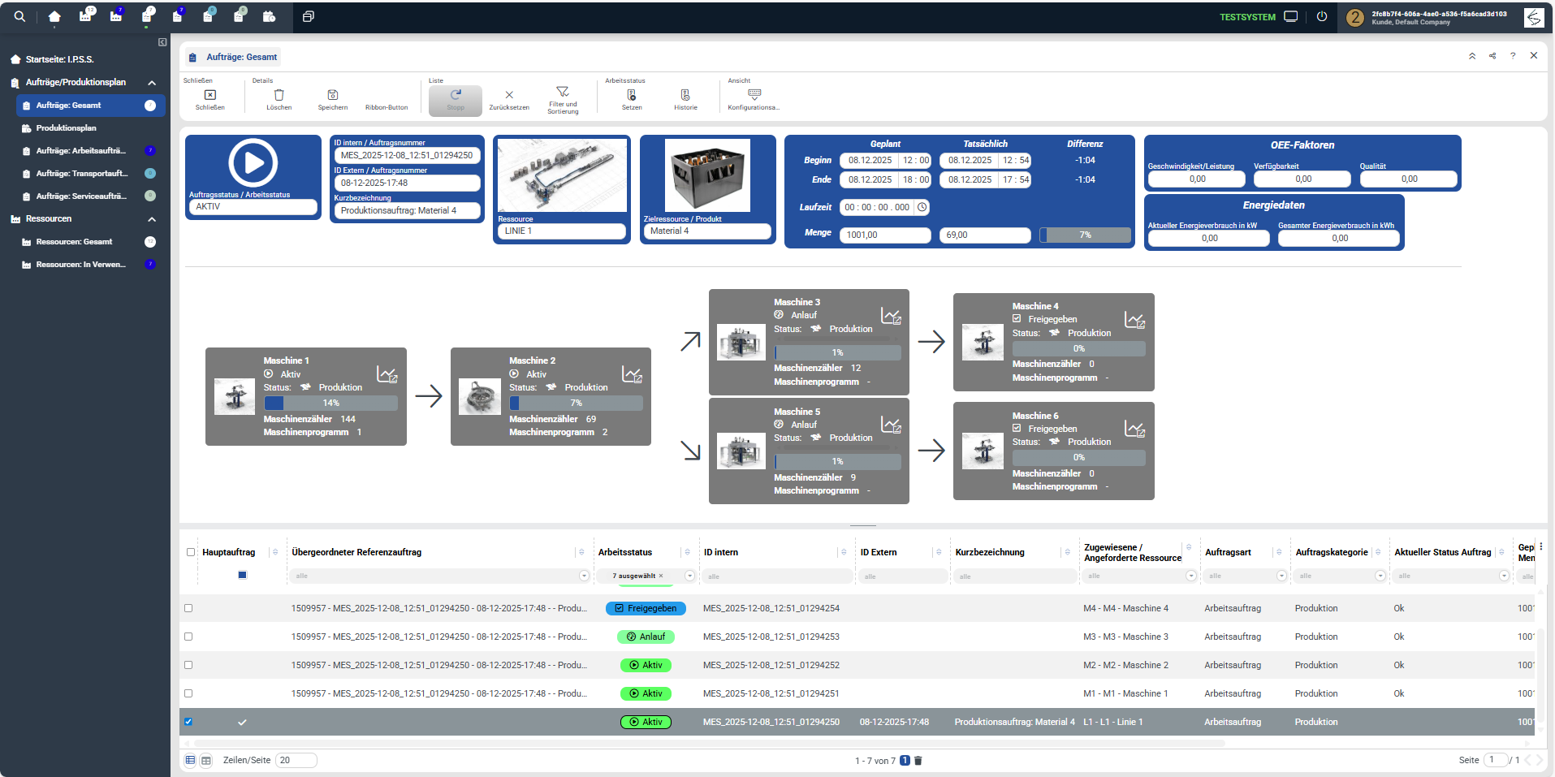
Task: Click the Löschen trash icon
Action: tap(279, 95)
